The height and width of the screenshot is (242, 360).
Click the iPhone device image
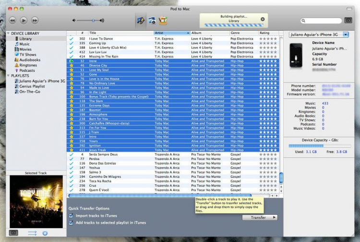coord(296,55)
